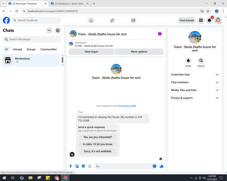
Task: Click the View buyer button
Action: (91, 52)
